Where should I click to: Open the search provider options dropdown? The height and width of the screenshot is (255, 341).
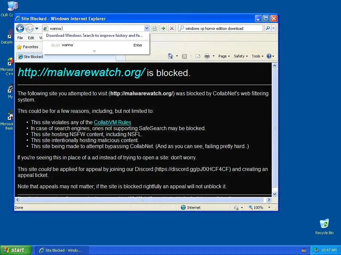274,28
